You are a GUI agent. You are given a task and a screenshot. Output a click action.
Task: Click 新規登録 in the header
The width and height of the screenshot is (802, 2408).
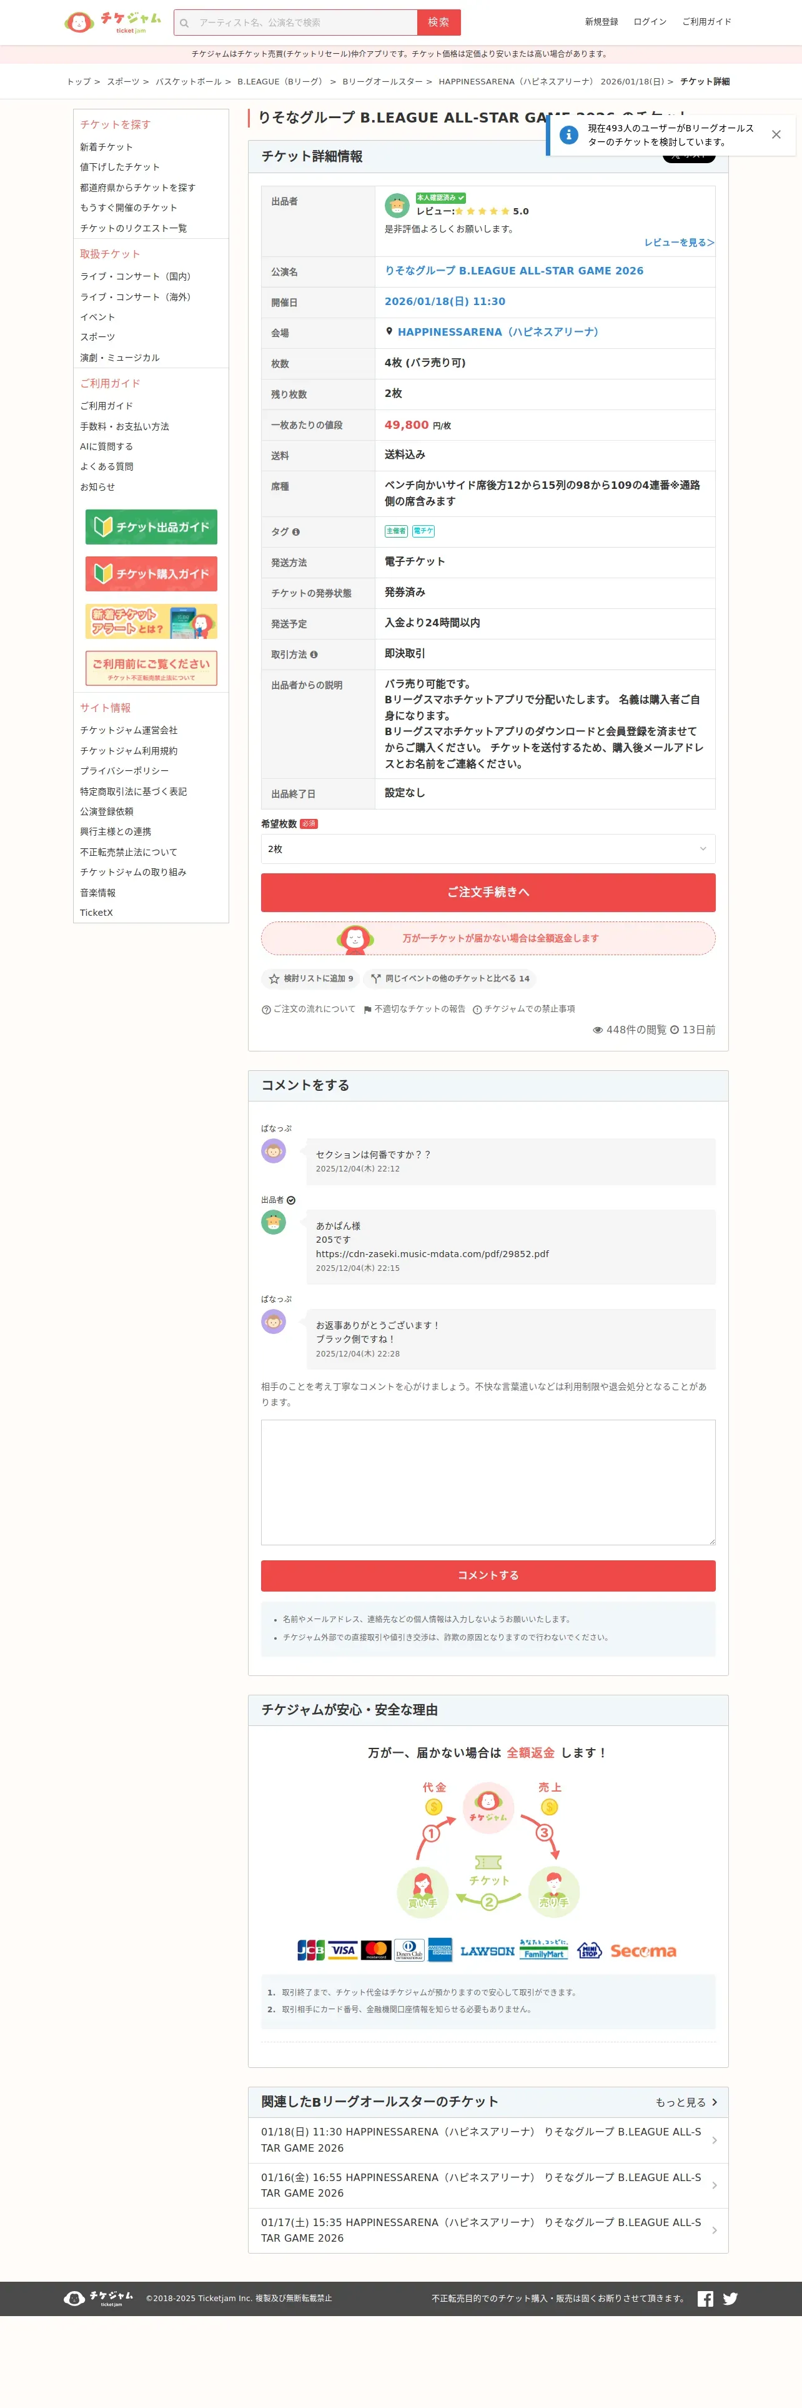click(x=601, y=21)
